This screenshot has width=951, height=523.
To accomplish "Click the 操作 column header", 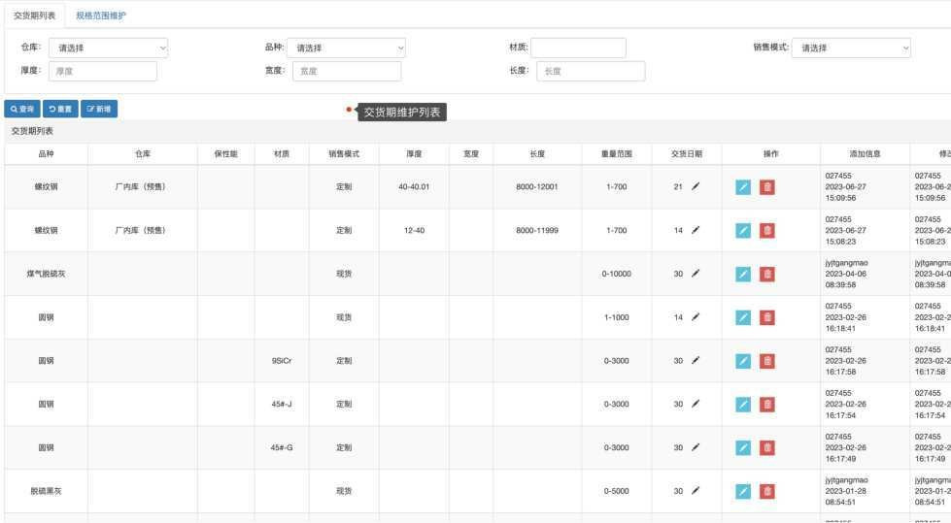I will [x=771, y=154].
